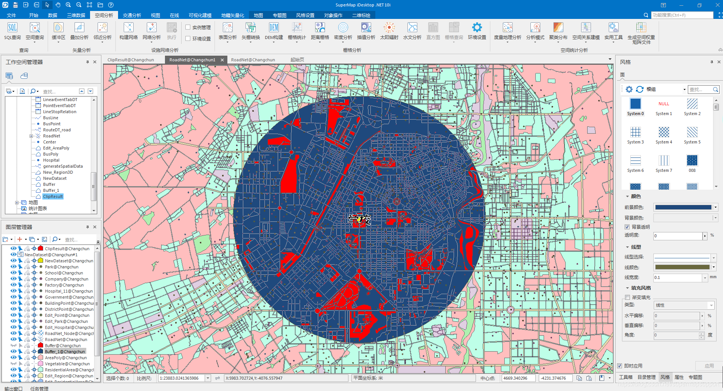Hide the ClipResult@Changchun layer

(13, 249)
